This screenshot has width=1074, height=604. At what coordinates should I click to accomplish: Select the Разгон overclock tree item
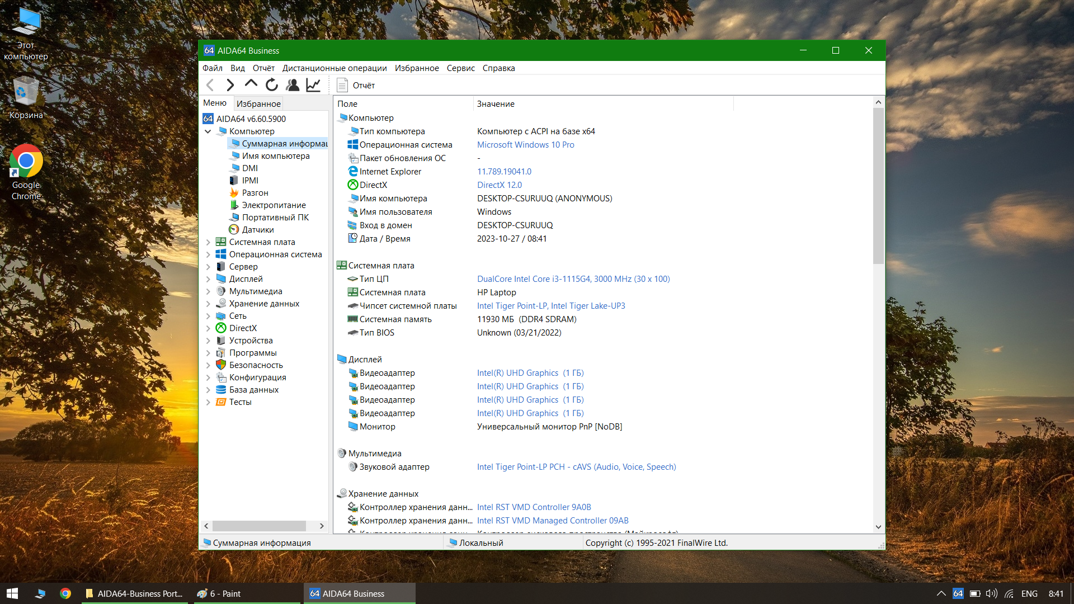pos(255,193)
